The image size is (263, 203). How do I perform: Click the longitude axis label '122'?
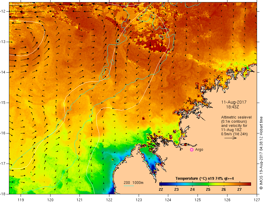[109, 200]
